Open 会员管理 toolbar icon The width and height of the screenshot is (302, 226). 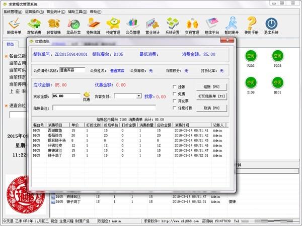[133, 24]
